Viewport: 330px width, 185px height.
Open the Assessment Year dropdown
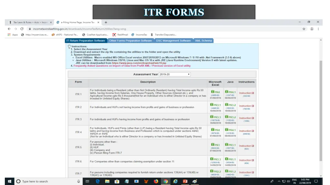pos(175,74)
